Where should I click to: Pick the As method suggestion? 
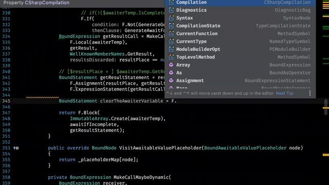pos(240,73)
